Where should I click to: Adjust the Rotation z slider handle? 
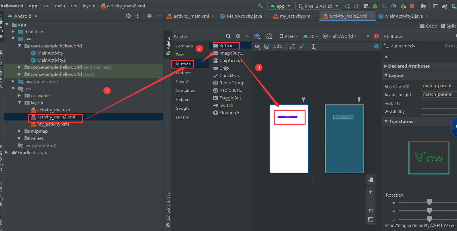(x=429, y=219)
